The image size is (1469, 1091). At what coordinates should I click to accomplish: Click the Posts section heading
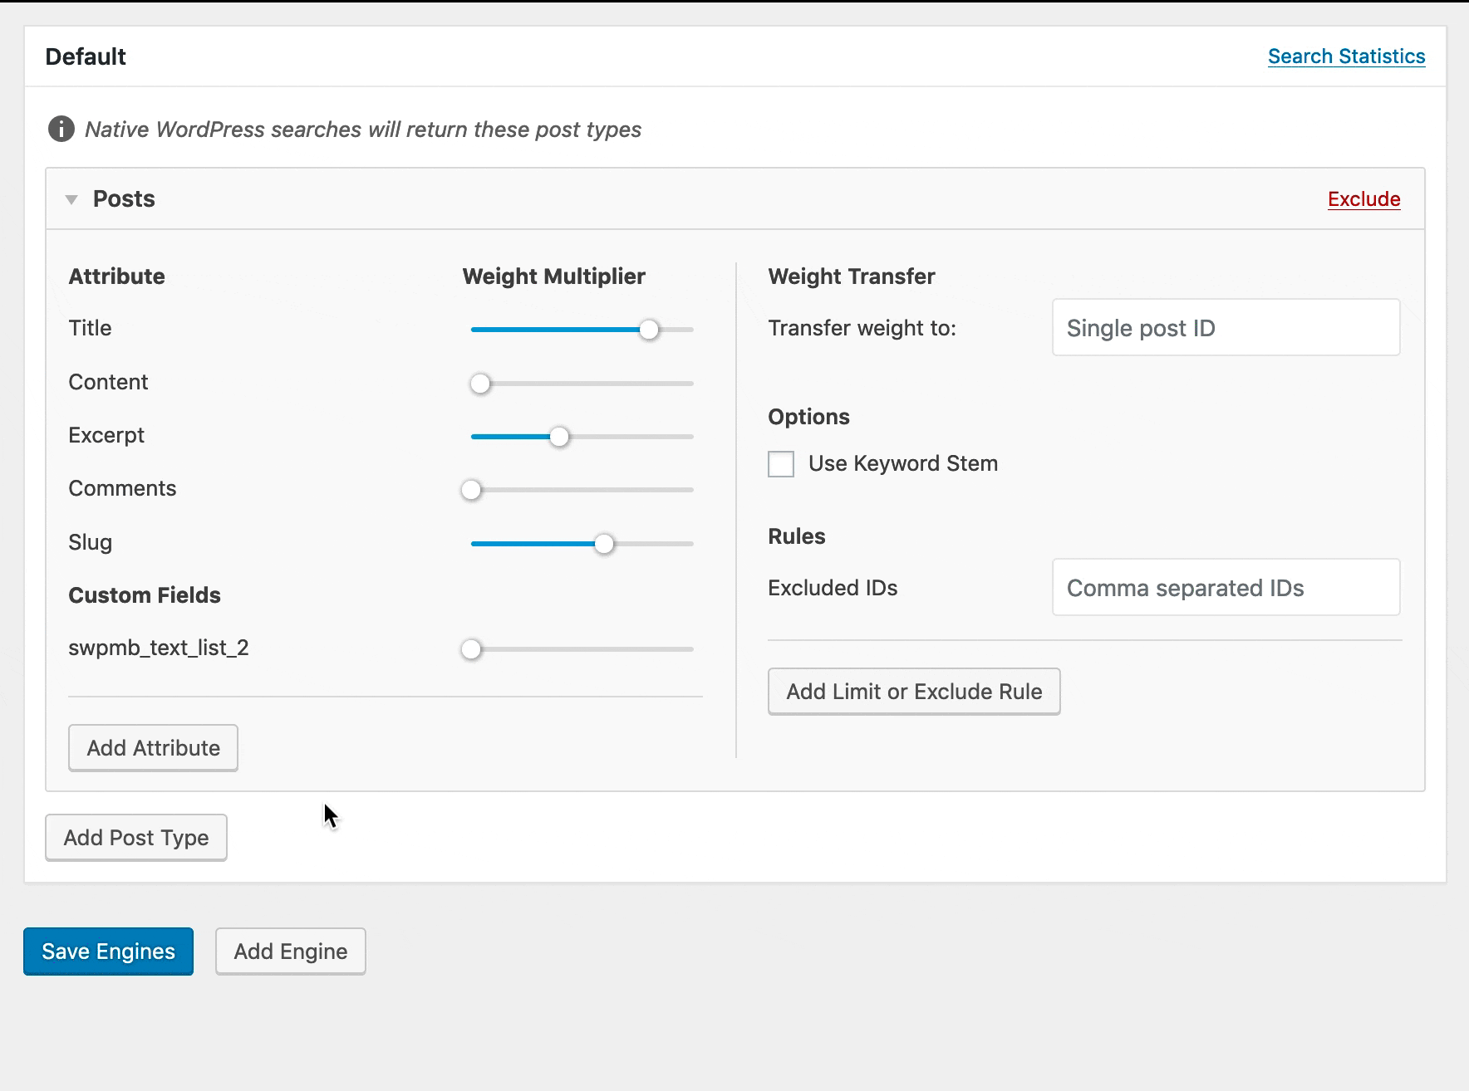124,199
